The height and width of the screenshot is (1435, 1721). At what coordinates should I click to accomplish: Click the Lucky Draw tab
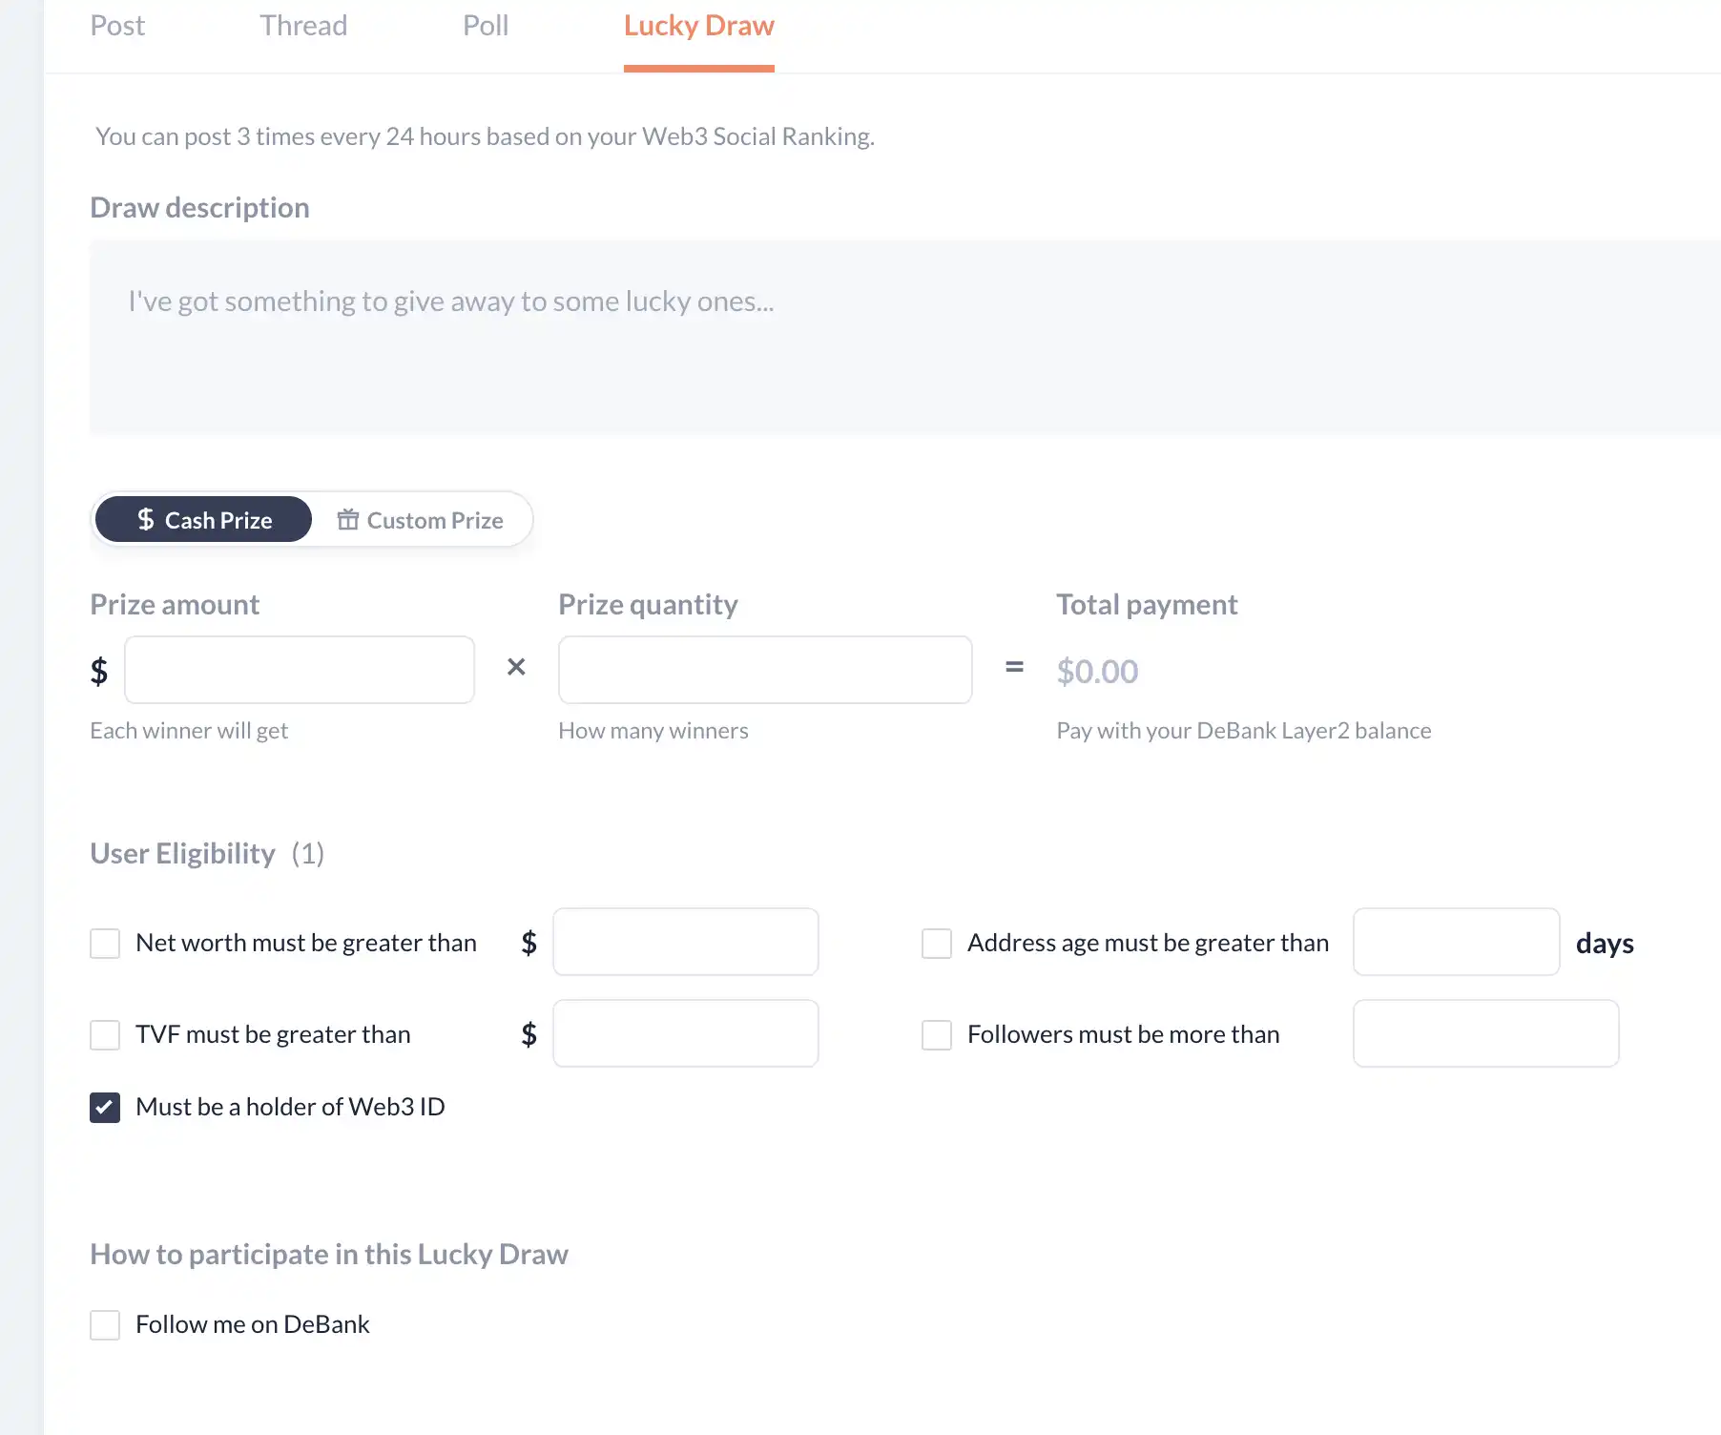point(698,26)
